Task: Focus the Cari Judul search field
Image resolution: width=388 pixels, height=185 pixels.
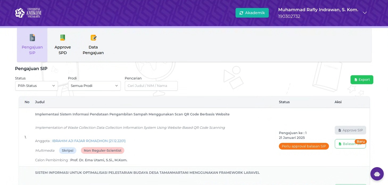Action: (151, 86)
